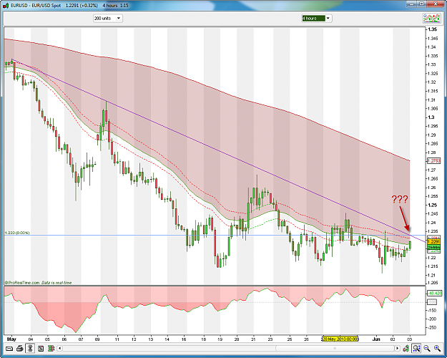Open the red-green candlestick style icon
This screenshot has width=447, height=358.
coord(51,349)
